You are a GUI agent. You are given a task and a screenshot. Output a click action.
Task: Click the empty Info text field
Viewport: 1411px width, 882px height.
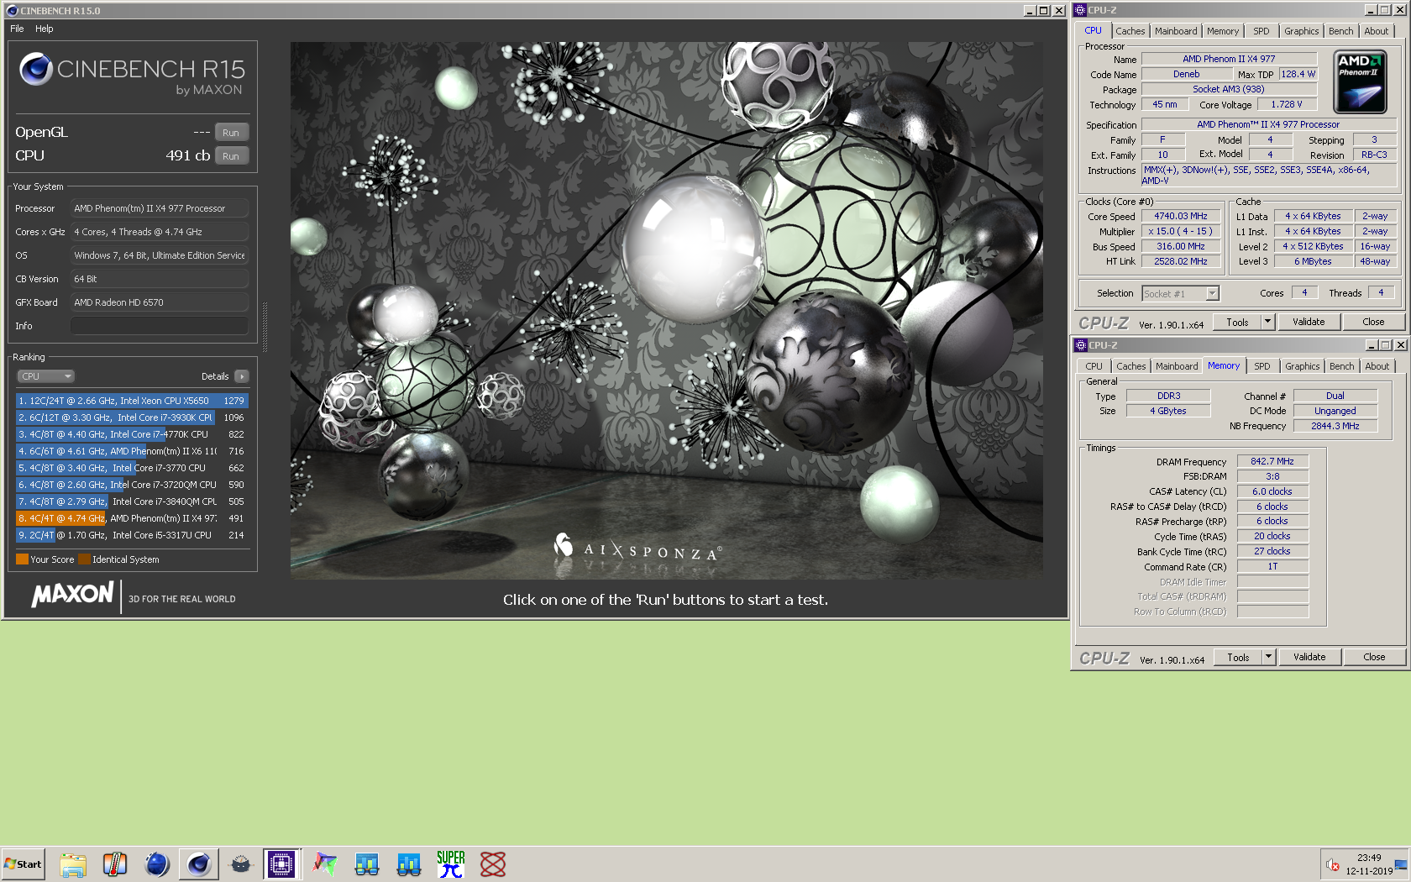160,326
